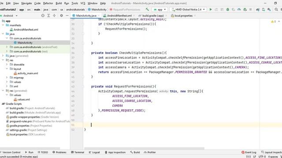Screen dimensions: 282x158
Task: Open the Profiler tool window
Action: [150, 152]
